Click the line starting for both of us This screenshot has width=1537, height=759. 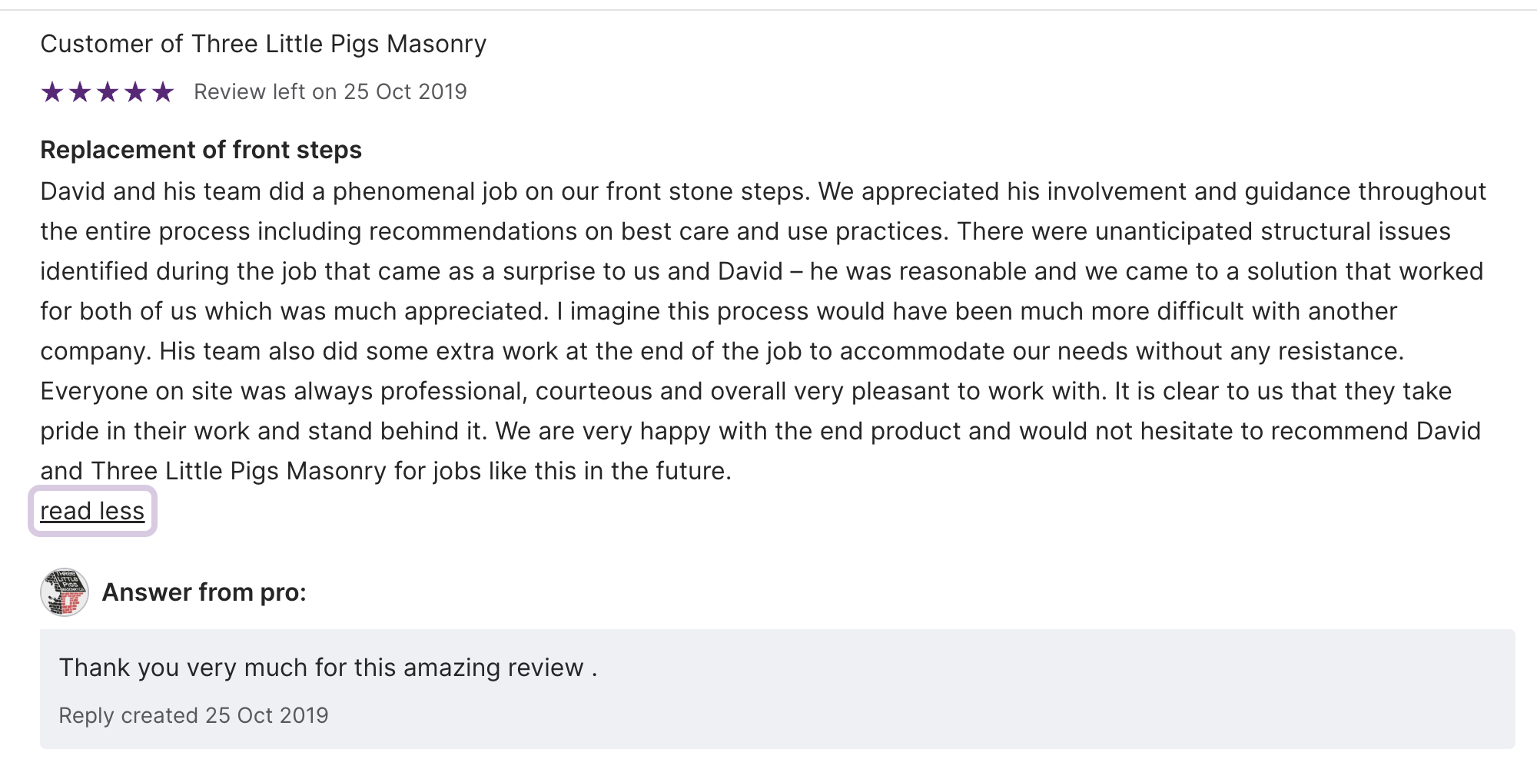coord(718,311)
